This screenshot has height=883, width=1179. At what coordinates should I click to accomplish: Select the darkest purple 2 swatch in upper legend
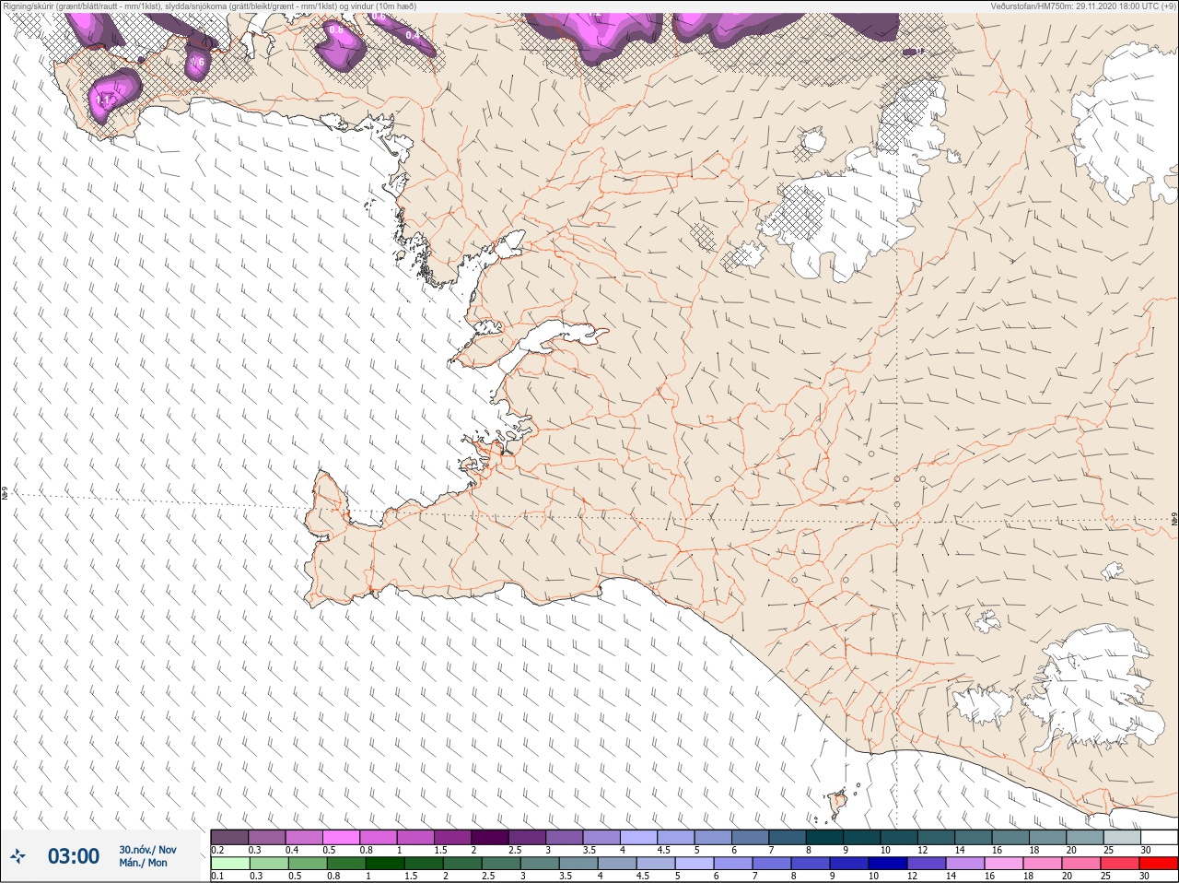click(490, 837)
